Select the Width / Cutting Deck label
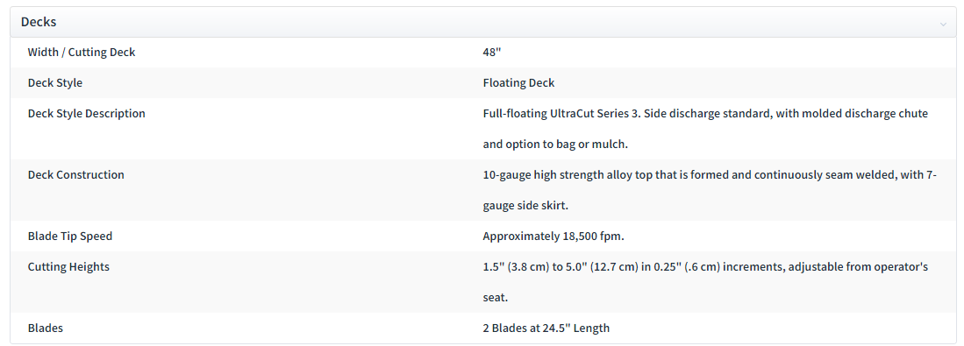Viewport: 964px width, 346px height. 82,53
